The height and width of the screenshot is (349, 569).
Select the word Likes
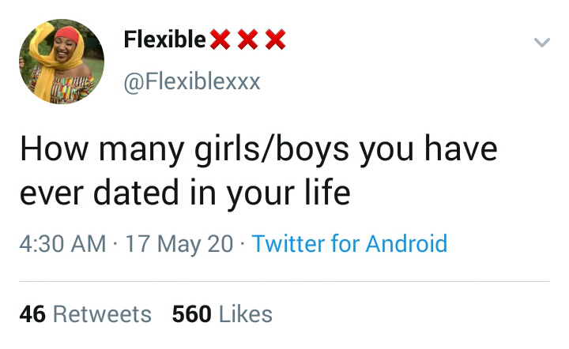click(245, 314)
